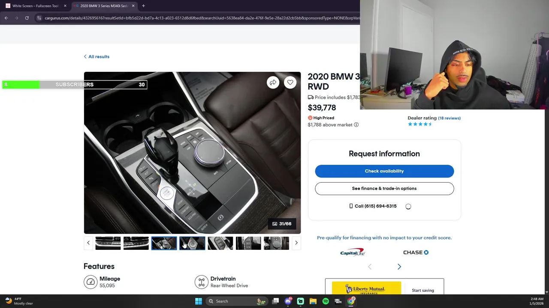
Task: Click Start saving on Liberty Mutual ad
Action: point(423,290)
